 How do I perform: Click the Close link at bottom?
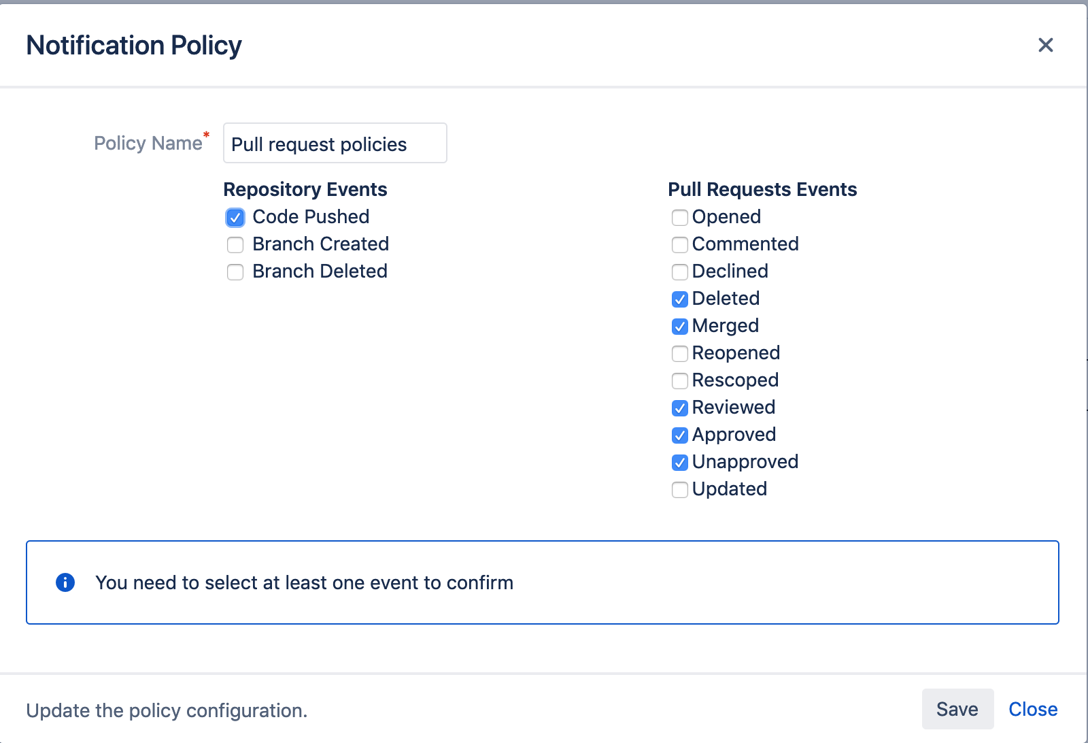pos(1032,709)
